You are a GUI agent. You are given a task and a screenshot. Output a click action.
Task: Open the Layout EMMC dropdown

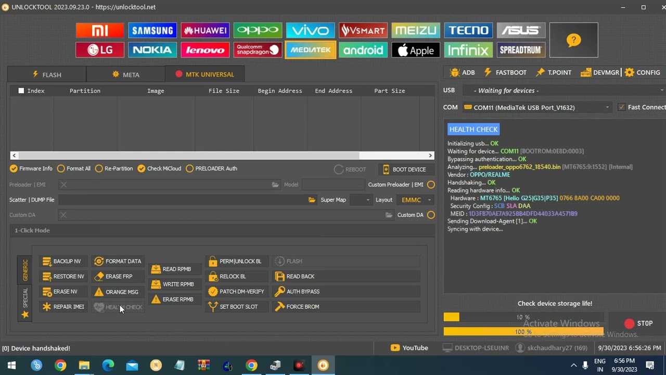tap(415, 200)
